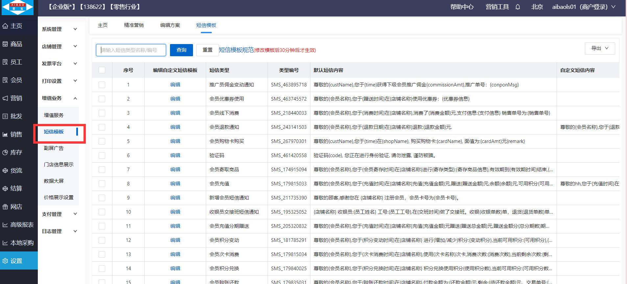This screenshot has height=284, width=627.
Task: Select 副屏广告 in the submenu
Action: [54, 148]
